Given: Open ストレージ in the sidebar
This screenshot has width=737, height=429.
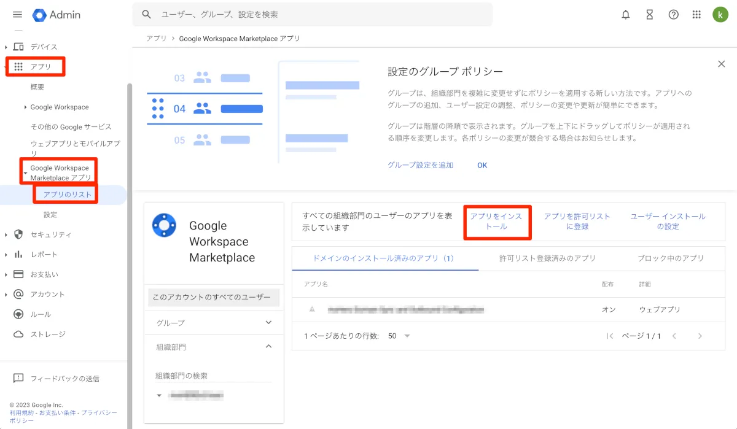Looking at the screenshot, I should (48, 334).
